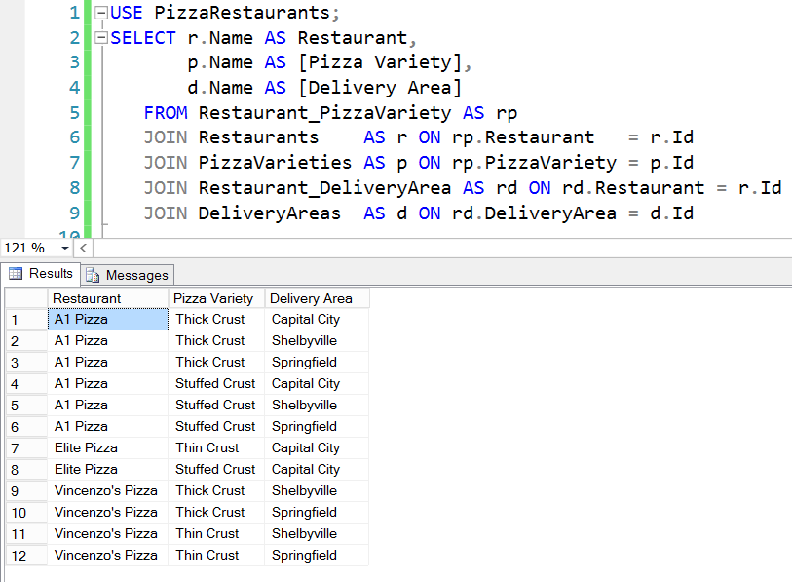Click Springfield cell in row 12
This screenshot has width=792, height=582.
coord(318,556)
